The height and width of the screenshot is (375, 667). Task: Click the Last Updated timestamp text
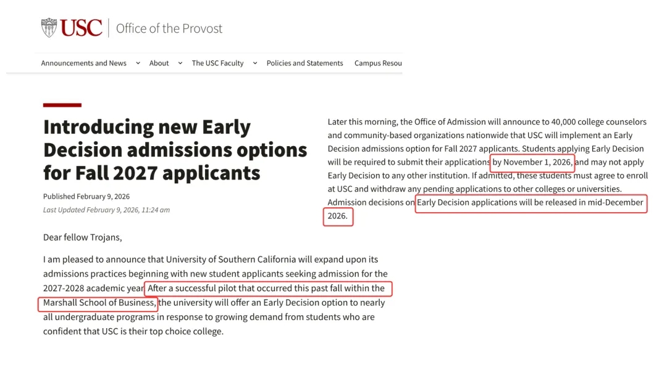[106, 210]
